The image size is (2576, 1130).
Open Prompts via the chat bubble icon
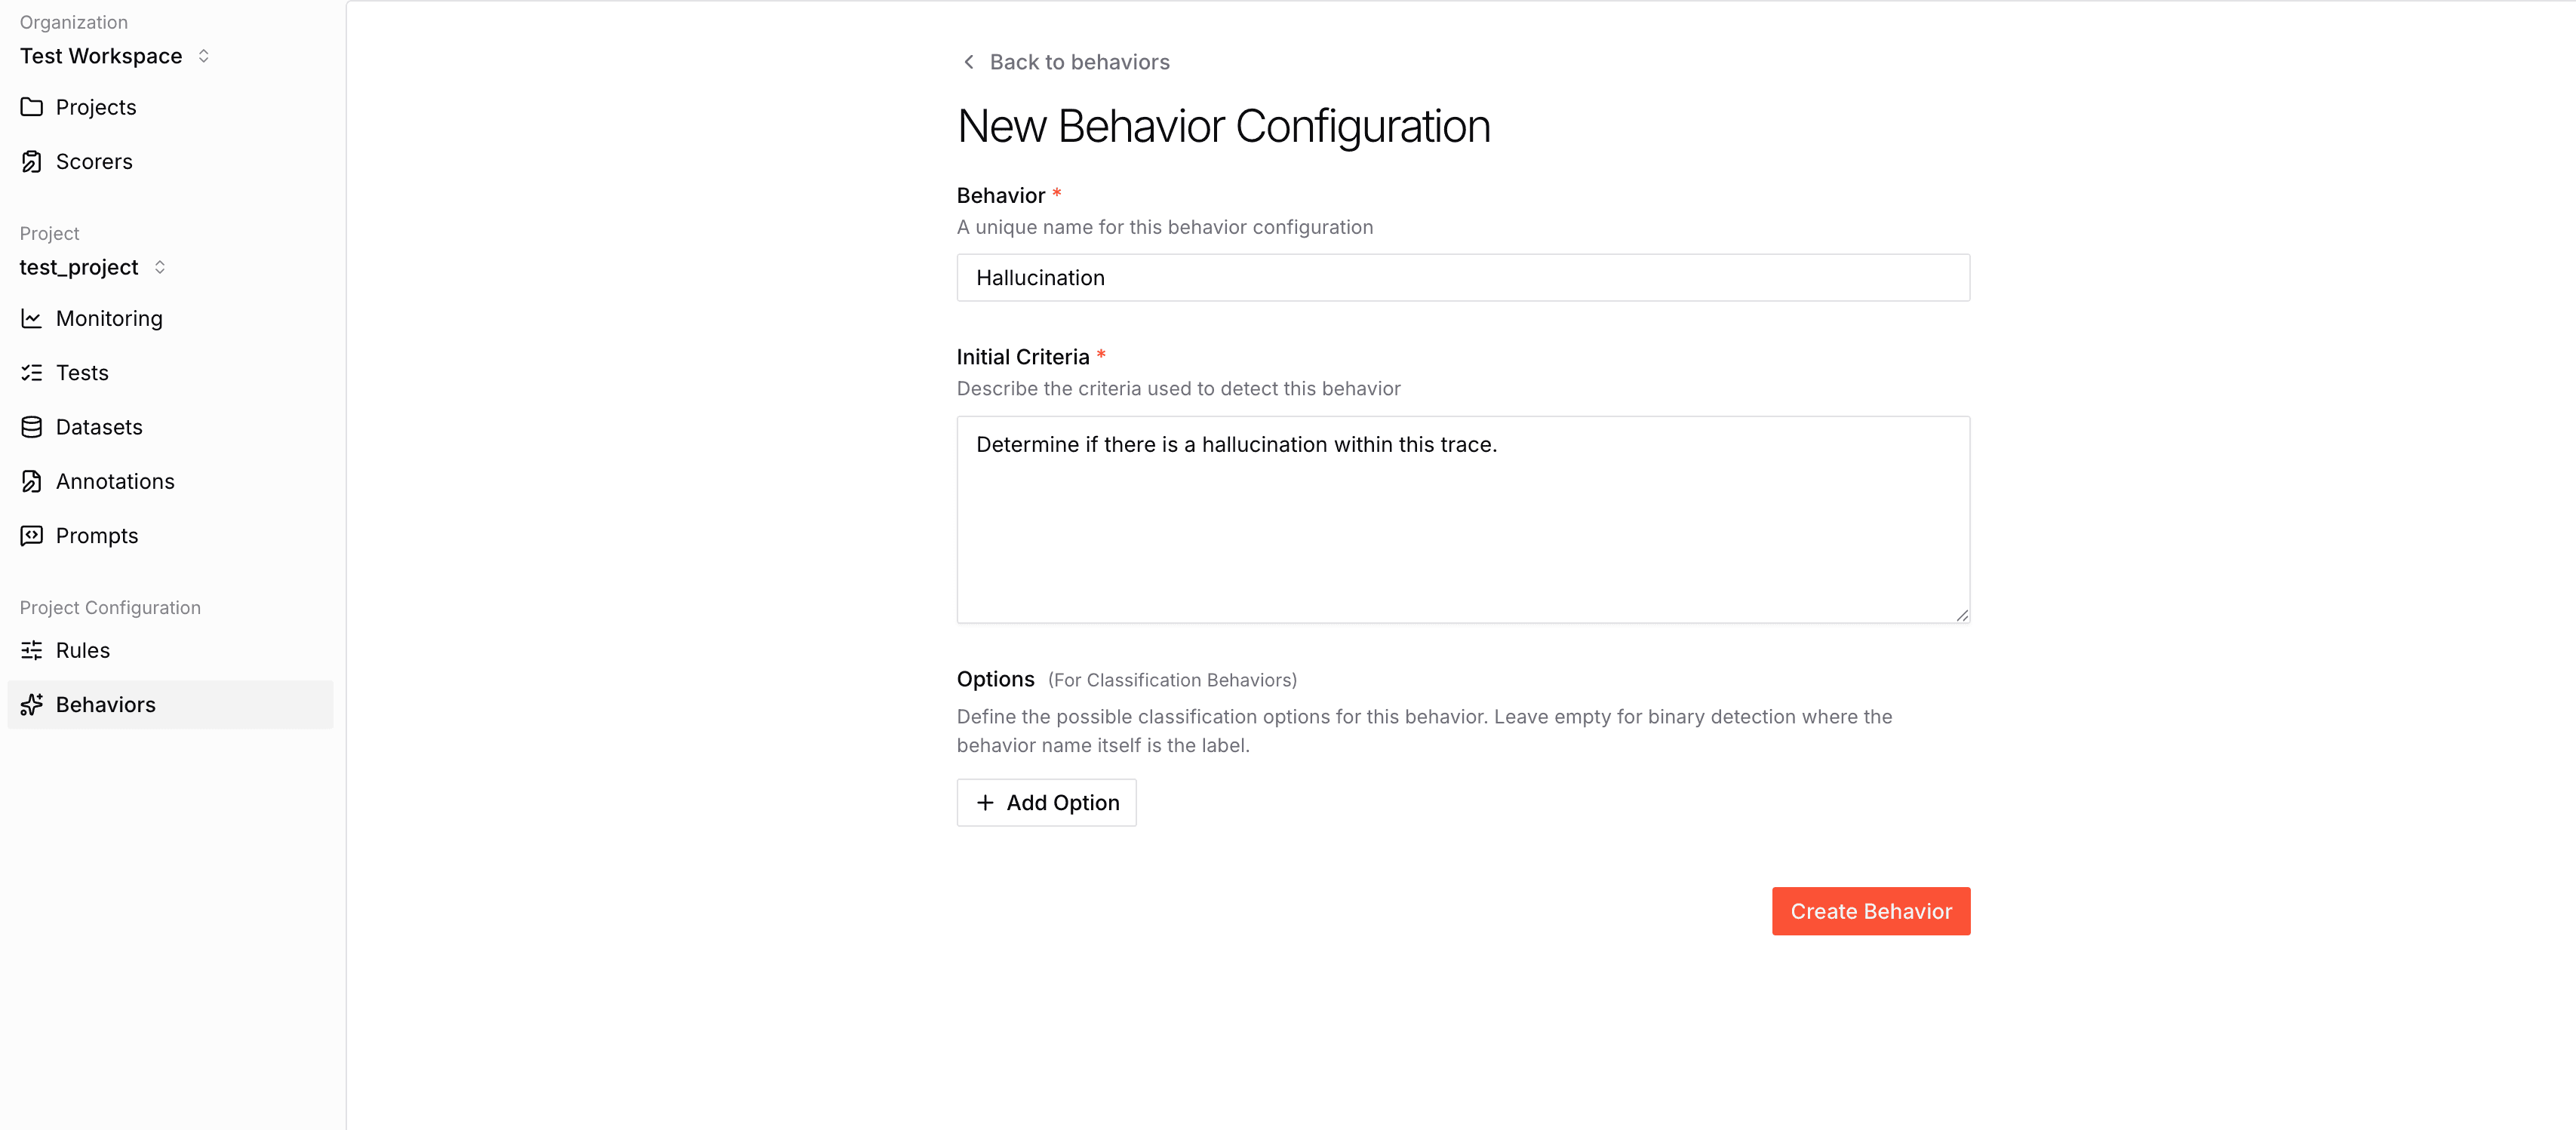tap(31, 535)
